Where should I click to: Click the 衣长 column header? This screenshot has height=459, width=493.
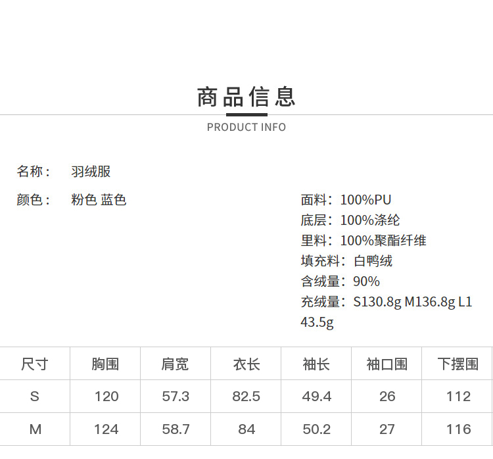pyautogui.click(x=246, y=364)
